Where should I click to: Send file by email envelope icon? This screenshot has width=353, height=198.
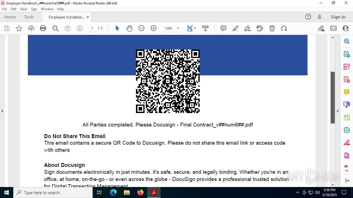(x=333, y=28)
